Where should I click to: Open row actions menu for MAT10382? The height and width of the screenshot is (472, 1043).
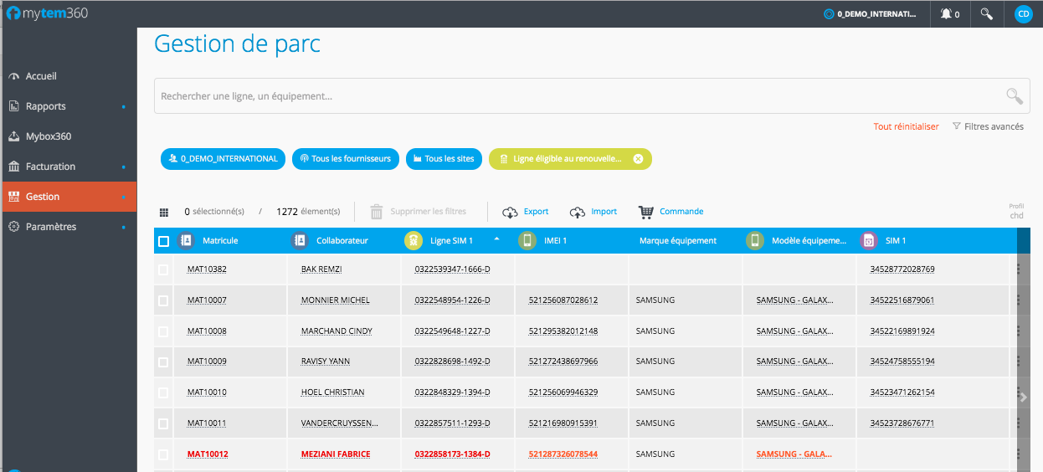pos(1019,269)
